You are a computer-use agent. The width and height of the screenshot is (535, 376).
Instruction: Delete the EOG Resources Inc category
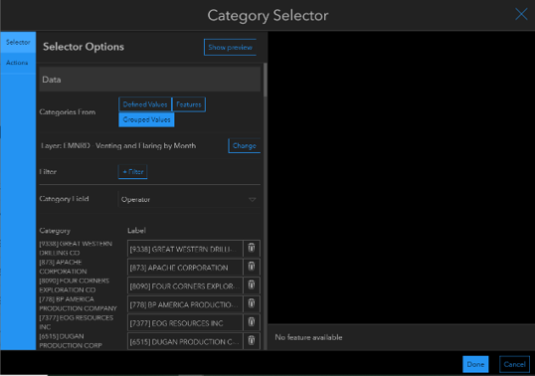tap(252, 322)
